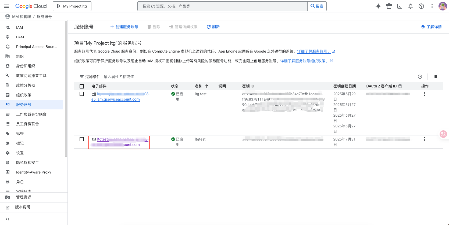The width and height of the screenshot is (449, 225).
Task: Open Identity-Aware Proxy in sidebar
Action: tap(32, 172)
